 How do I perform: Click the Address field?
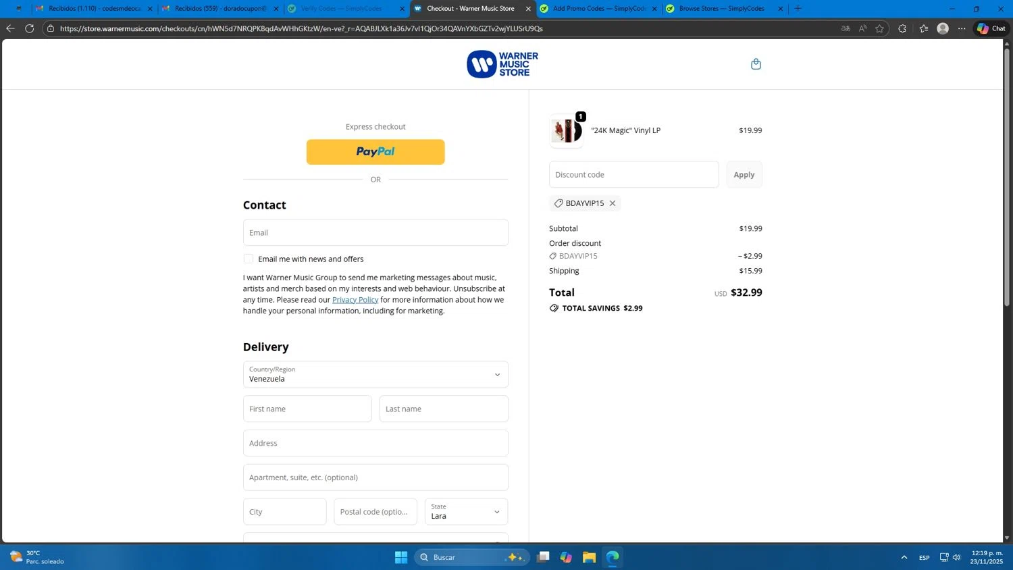(x=375, y=443)
